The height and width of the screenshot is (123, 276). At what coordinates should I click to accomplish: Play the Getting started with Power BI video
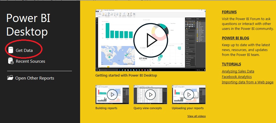coord(150,40)
